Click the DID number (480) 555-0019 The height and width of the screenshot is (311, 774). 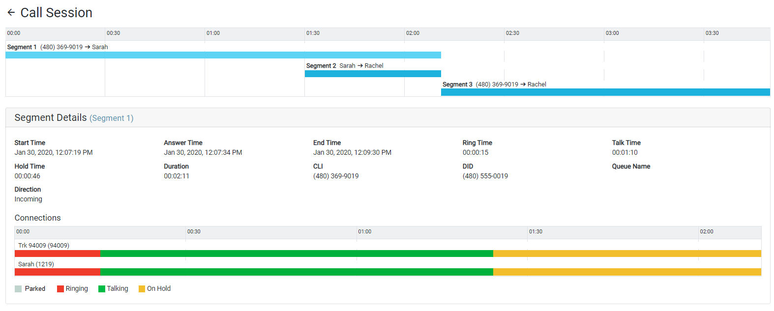[x=485, y=176]
